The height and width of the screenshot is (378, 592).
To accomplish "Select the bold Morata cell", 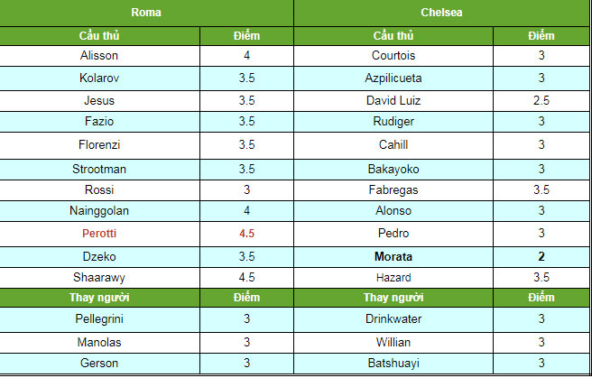I will pyautogui.click(x=393, y=256).
